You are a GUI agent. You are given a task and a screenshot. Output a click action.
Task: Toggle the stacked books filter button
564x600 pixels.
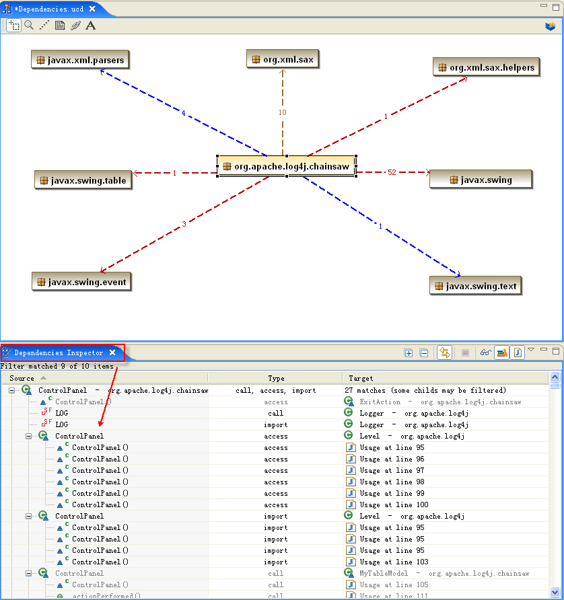[502, 352]
